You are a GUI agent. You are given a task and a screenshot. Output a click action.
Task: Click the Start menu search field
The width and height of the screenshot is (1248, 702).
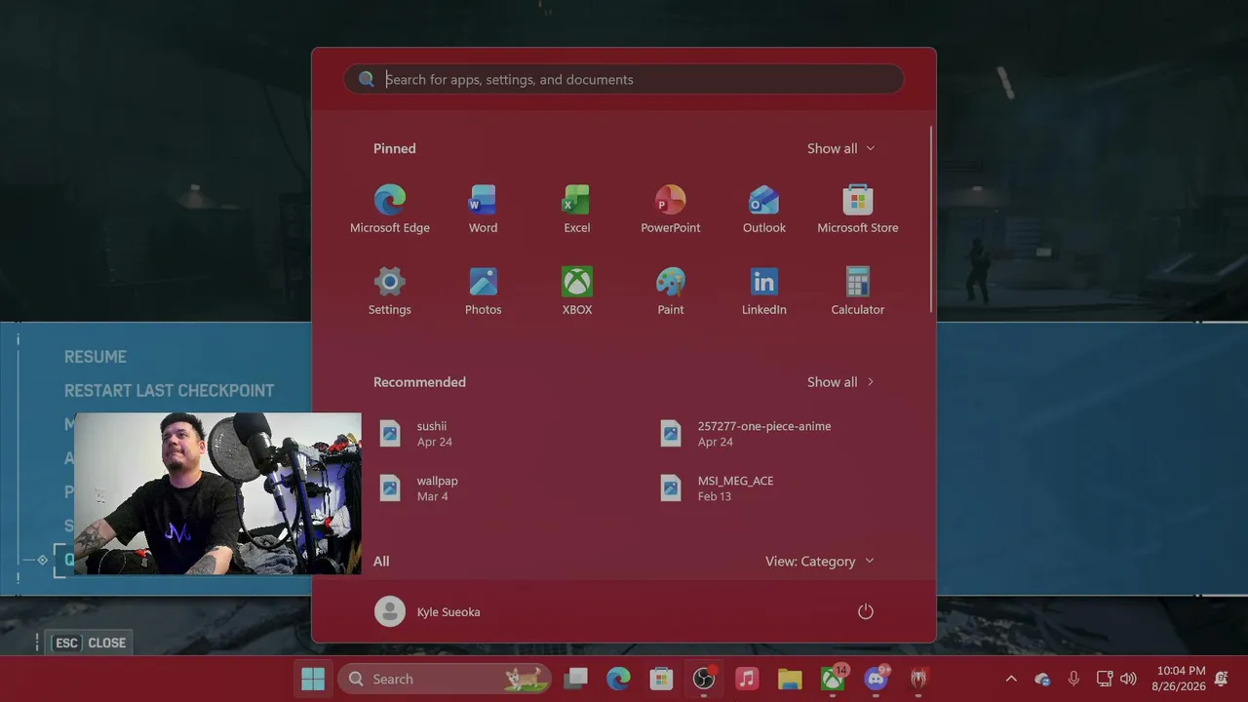click(x=624, y=79)
